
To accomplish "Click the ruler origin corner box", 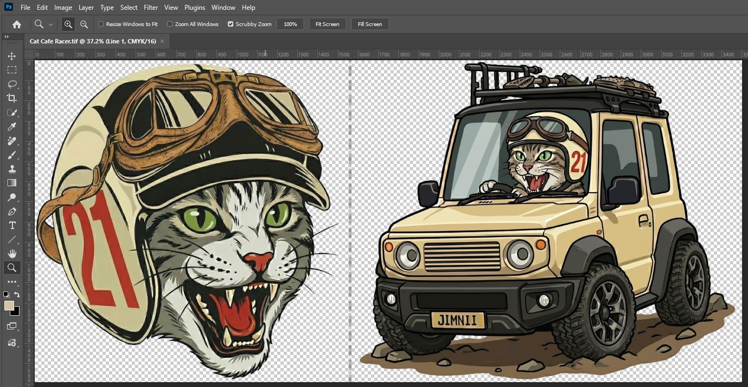I will (x=30, y=54).
